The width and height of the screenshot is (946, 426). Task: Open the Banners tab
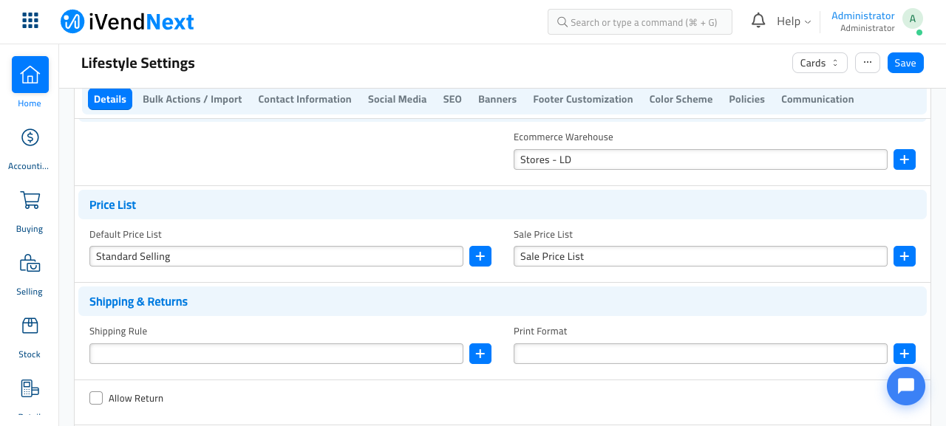point(497,99)
